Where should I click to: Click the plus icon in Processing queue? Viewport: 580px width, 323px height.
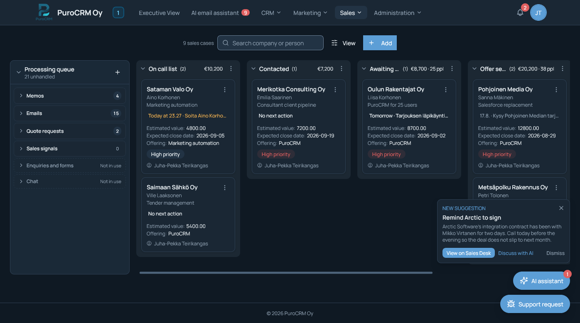[118, 72]
